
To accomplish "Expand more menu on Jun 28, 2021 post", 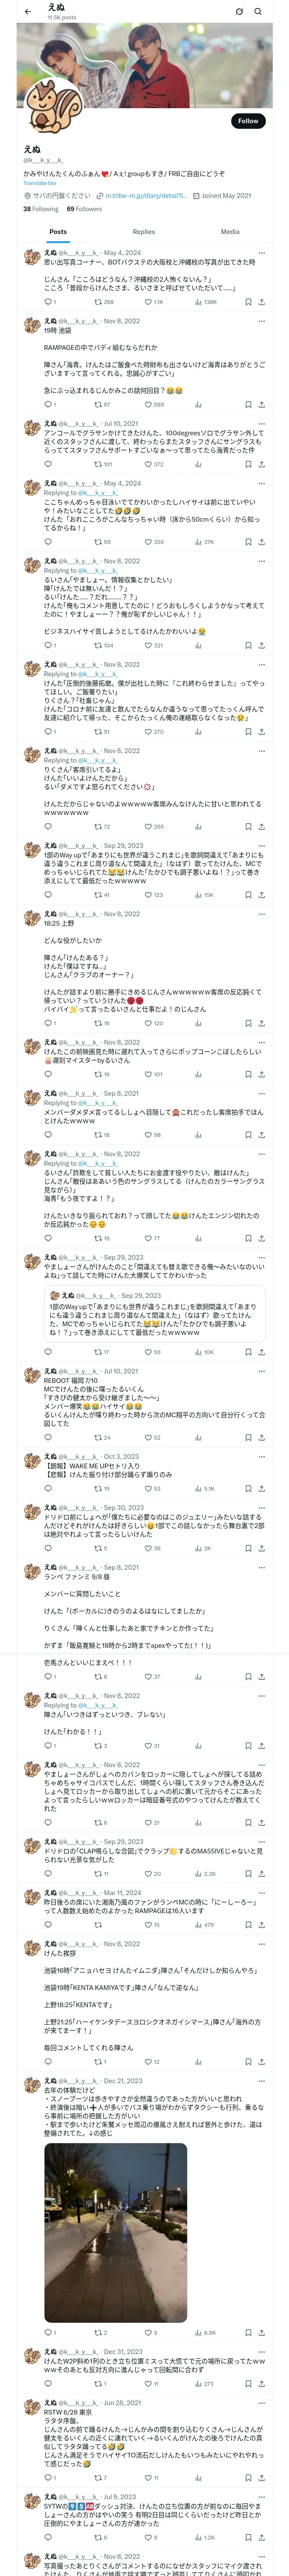I will tap(261, 2403).
